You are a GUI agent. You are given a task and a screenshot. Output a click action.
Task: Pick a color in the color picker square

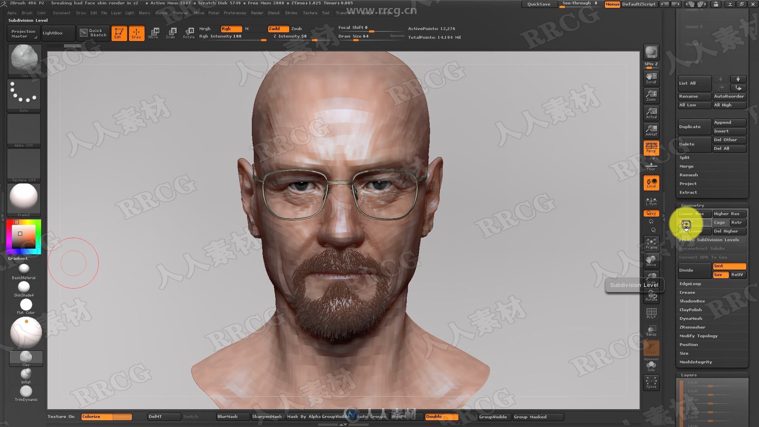point(24,236)
